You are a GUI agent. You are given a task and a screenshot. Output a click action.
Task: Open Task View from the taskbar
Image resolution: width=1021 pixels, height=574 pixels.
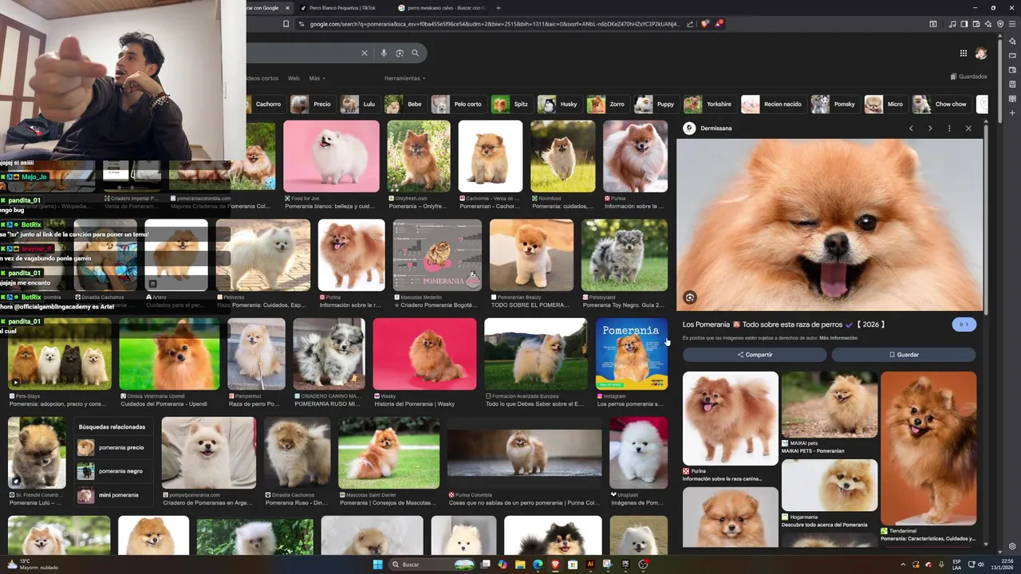point(485,564)
